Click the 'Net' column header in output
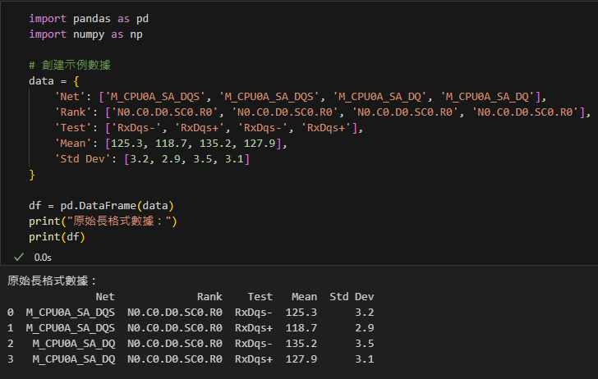598x379 pixels. [105, 297]
